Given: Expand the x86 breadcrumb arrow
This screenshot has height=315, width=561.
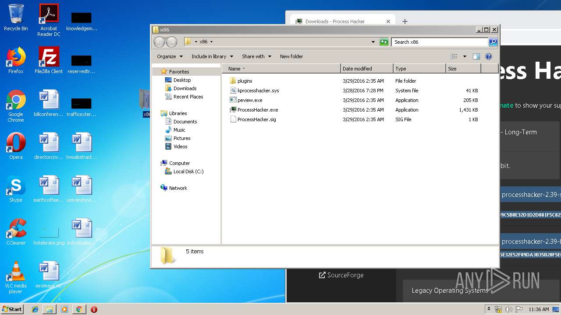Looking at the screenshot, I should [x=211, y=42].
